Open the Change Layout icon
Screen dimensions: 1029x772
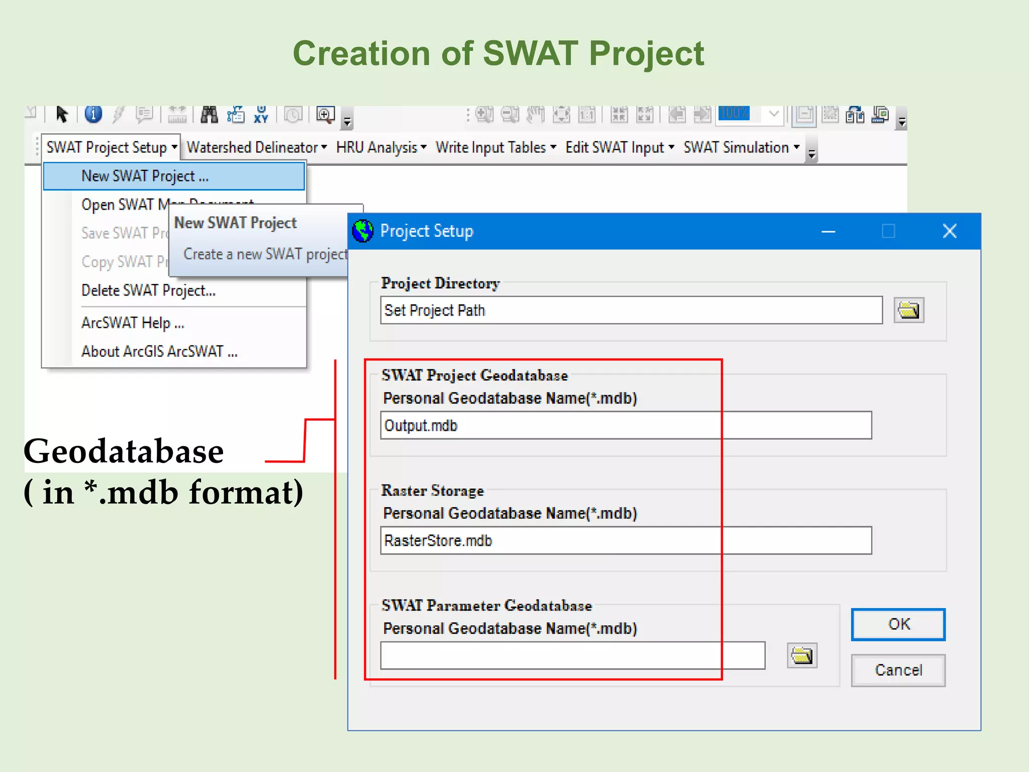coord(855,115)
